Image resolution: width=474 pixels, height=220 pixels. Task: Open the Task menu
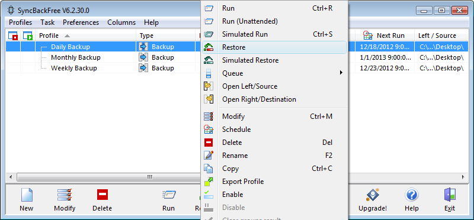[47, 22]
